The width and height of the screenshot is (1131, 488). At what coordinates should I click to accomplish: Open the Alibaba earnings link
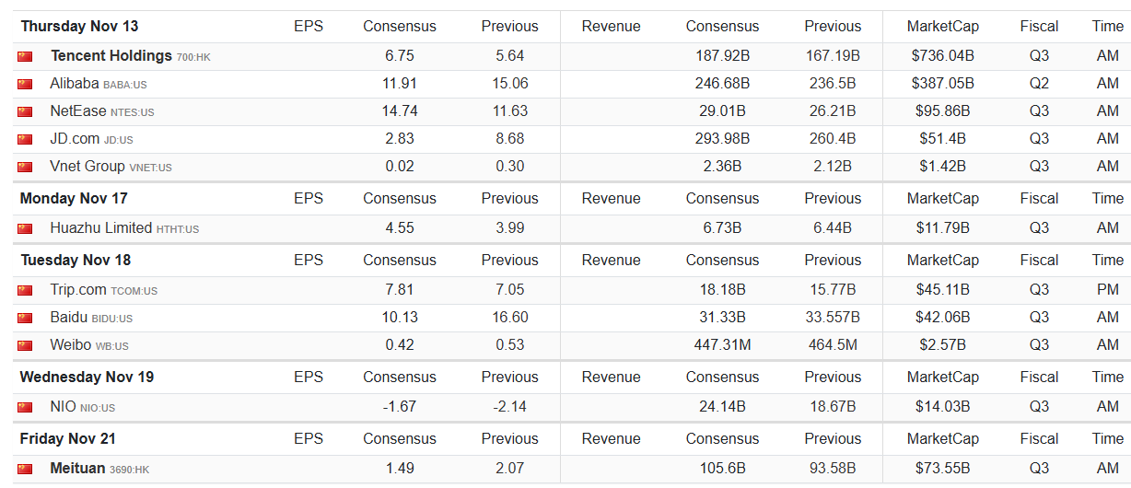pos(75,84)
